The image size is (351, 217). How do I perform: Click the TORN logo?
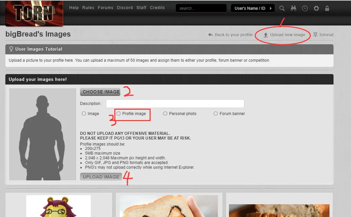coord(34,13)
